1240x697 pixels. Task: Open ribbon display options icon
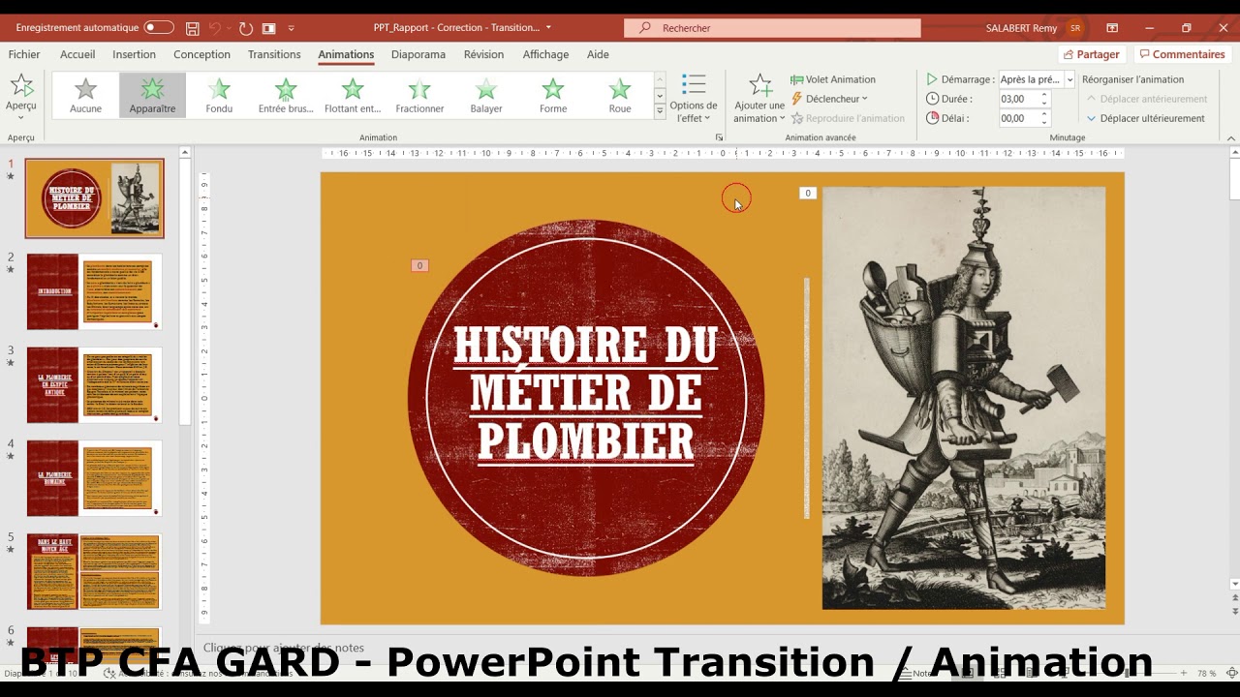point(1112,28)
